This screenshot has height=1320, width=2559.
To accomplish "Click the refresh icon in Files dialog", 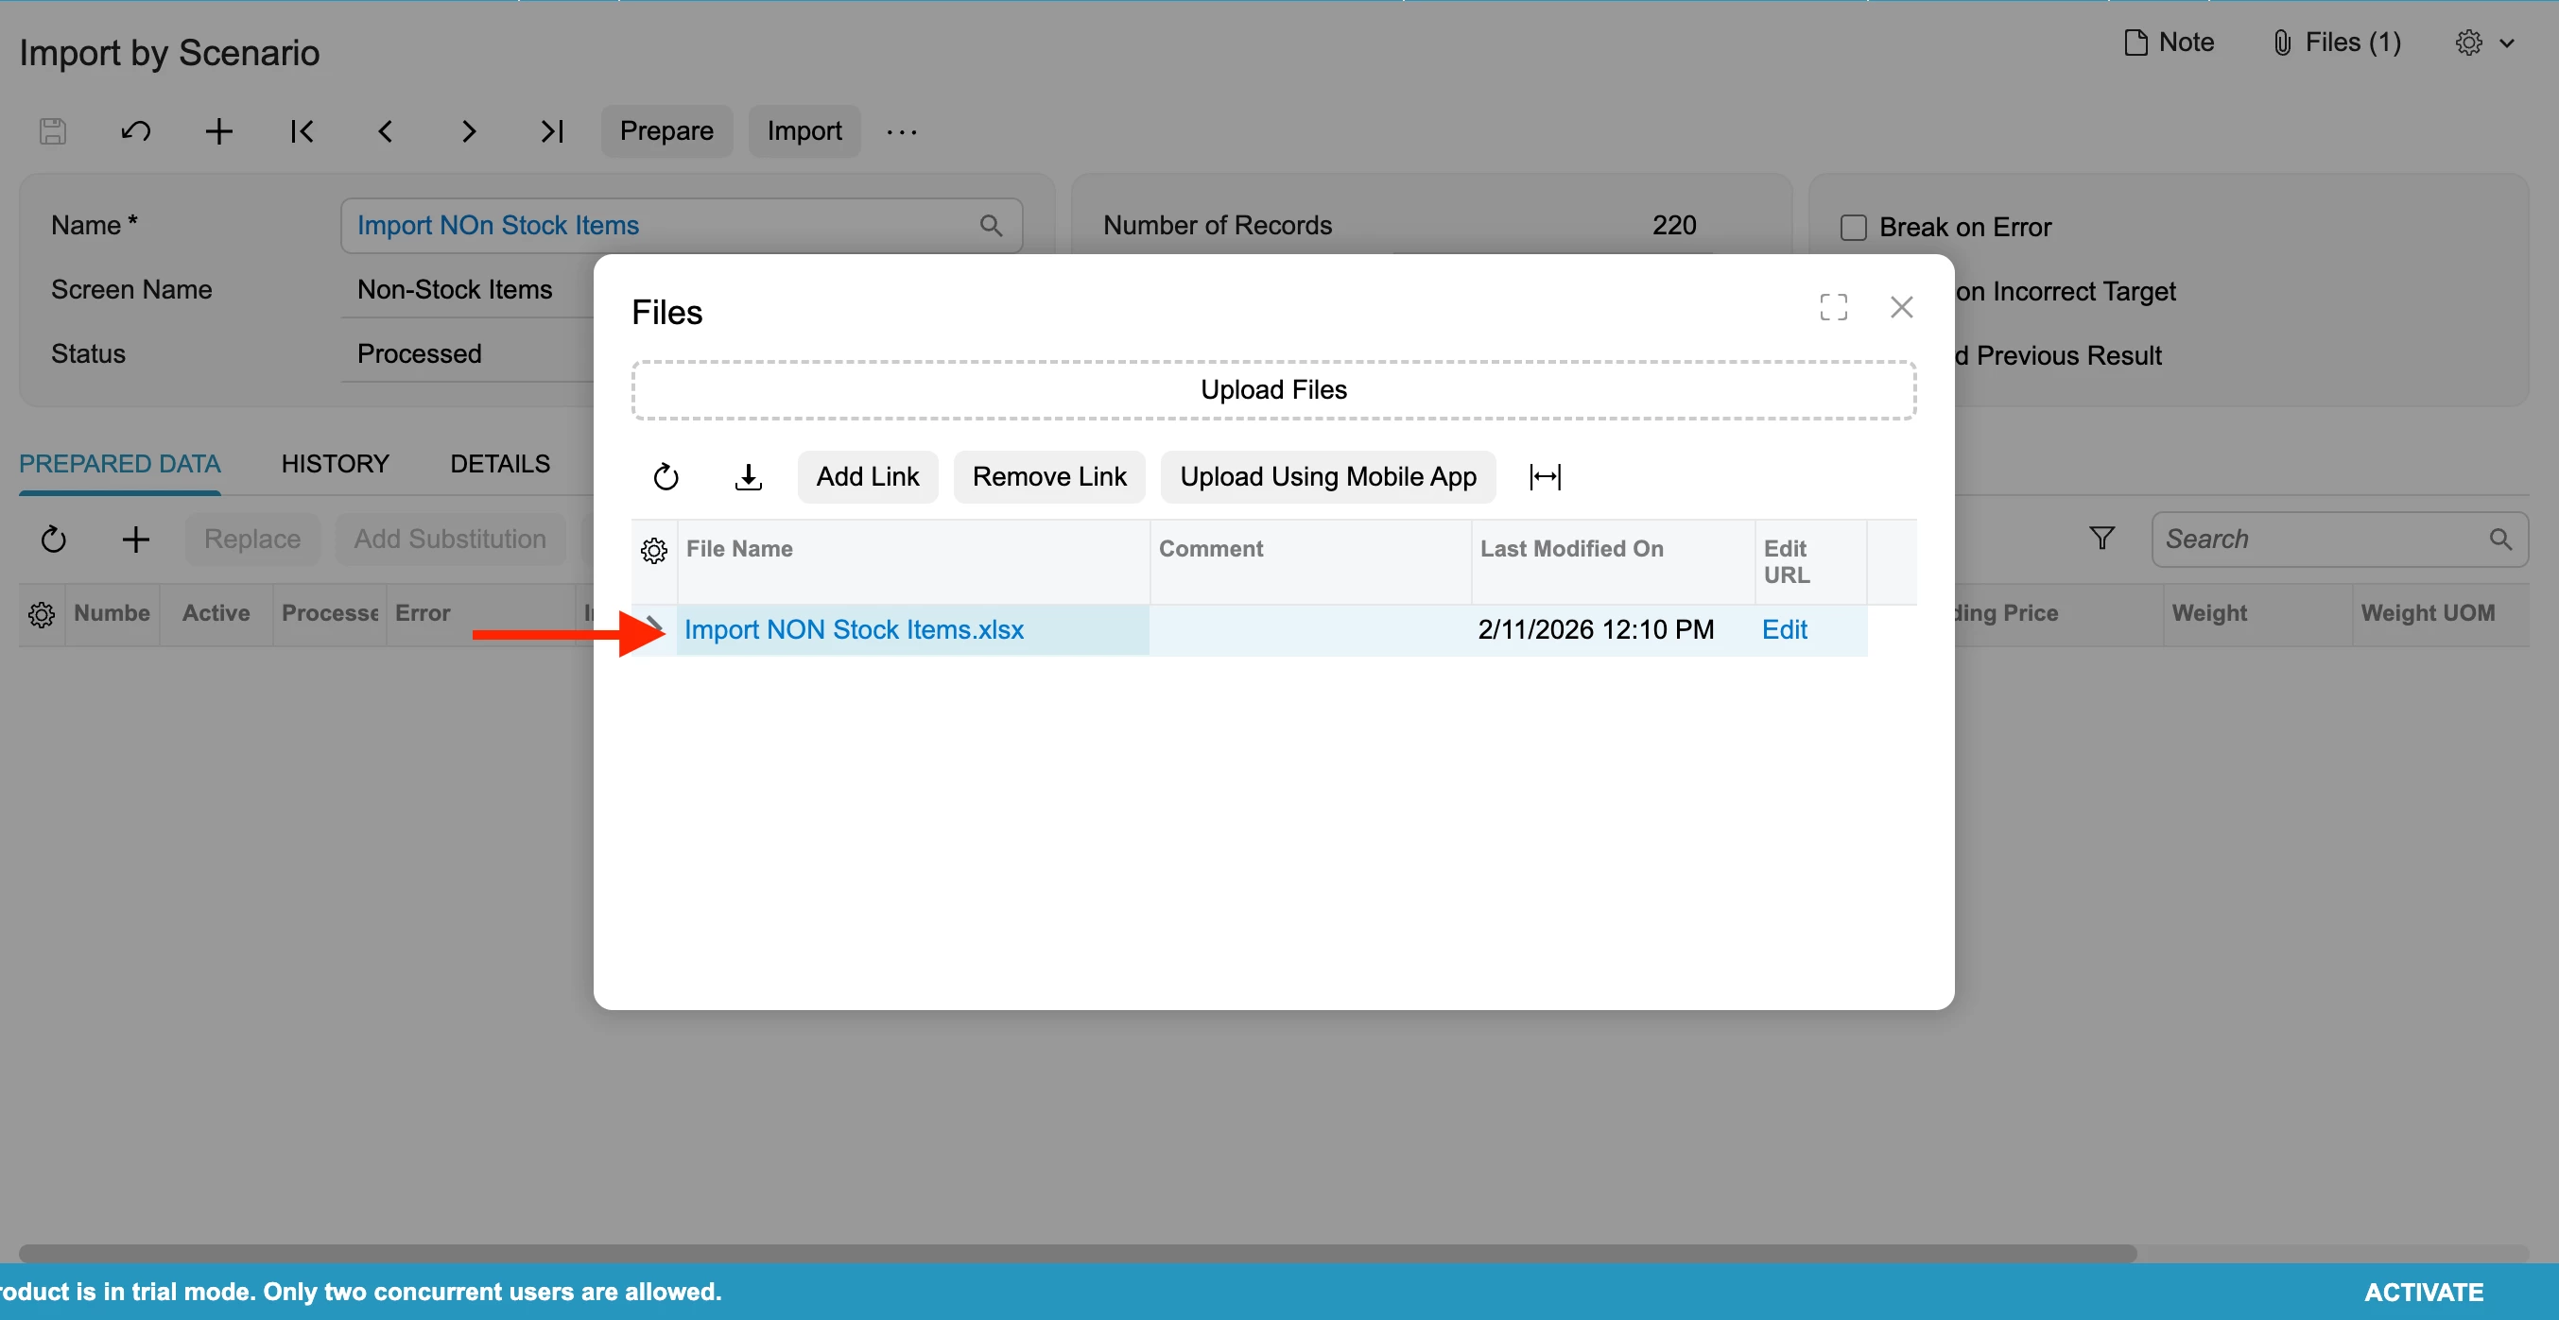I will point(666,478).
